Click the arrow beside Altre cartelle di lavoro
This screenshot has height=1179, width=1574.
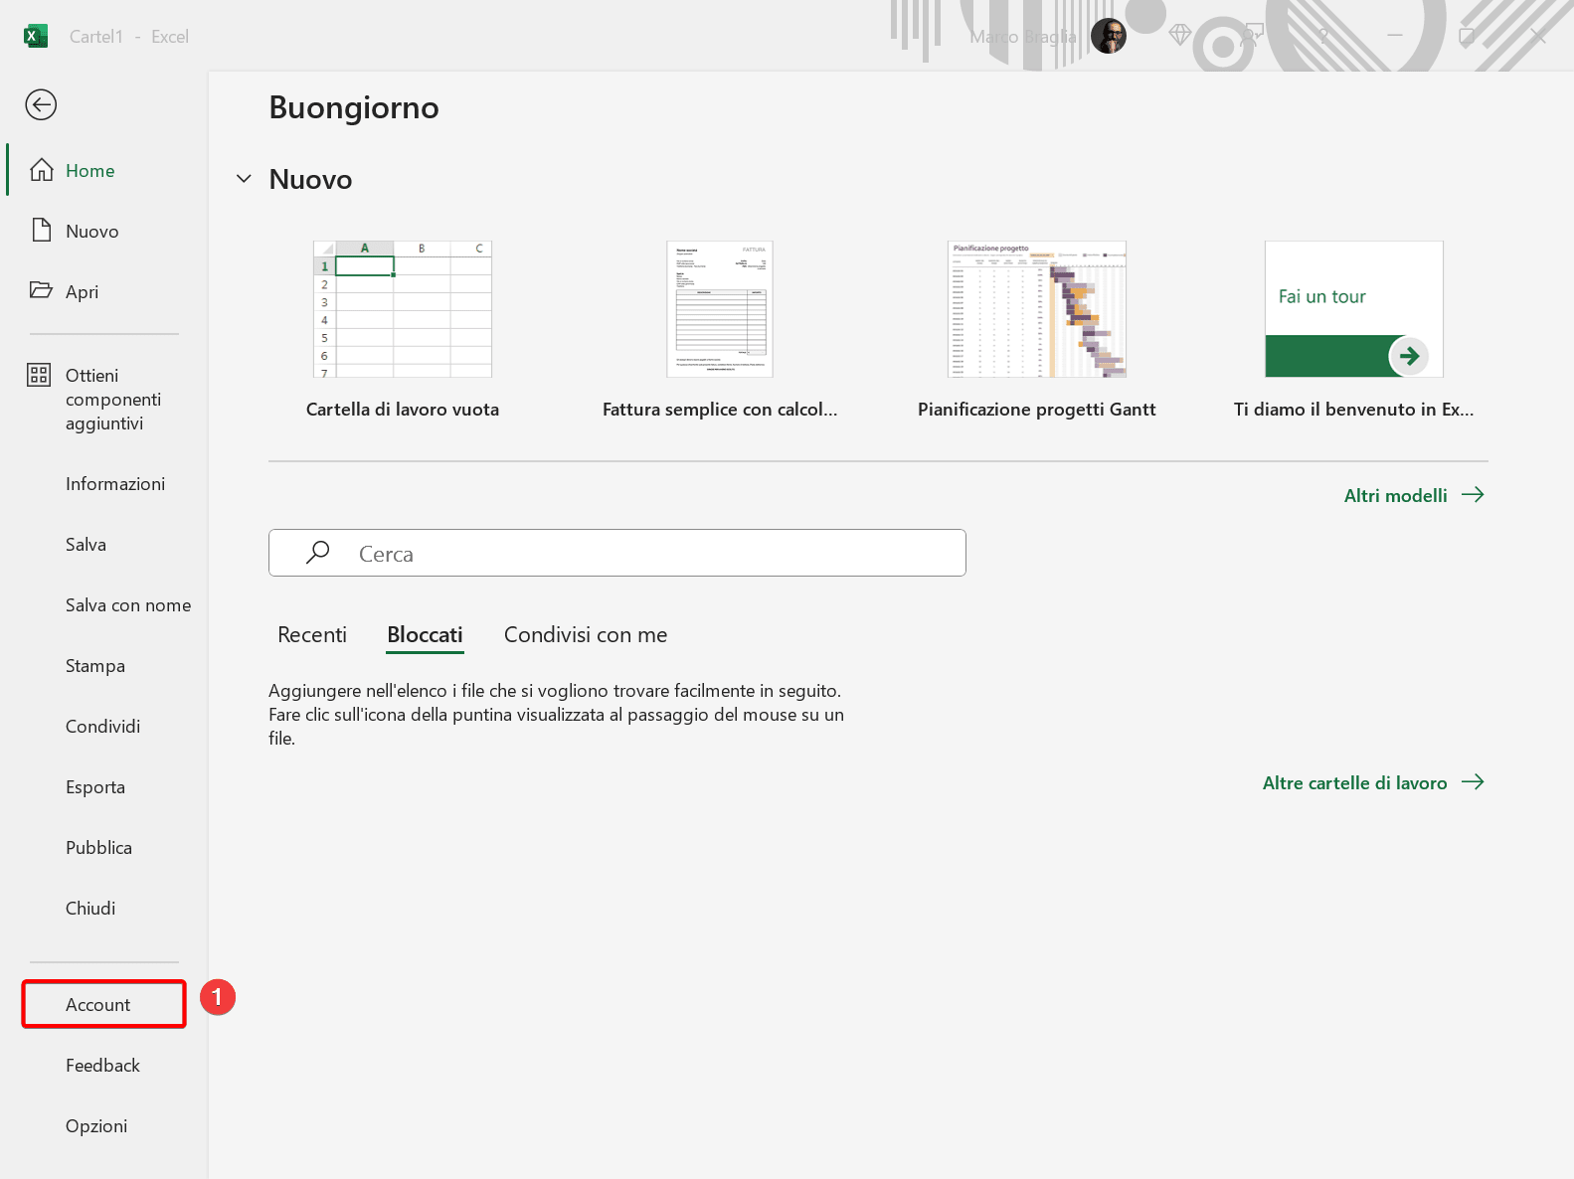click(1473, 782)
